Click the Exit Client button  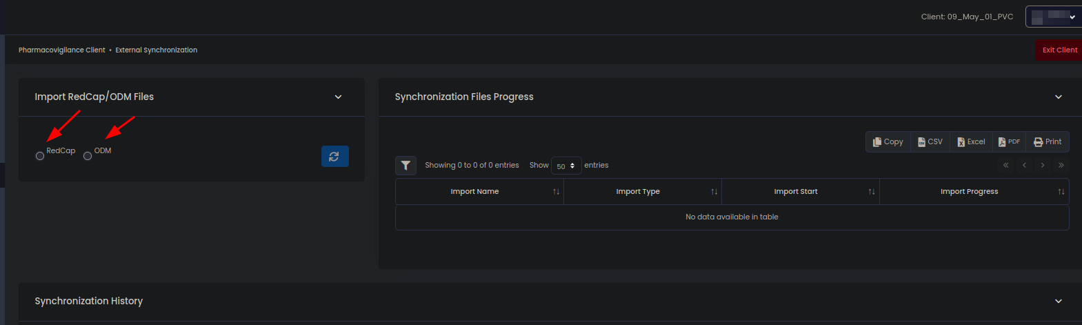click(x=1059, y=50)
